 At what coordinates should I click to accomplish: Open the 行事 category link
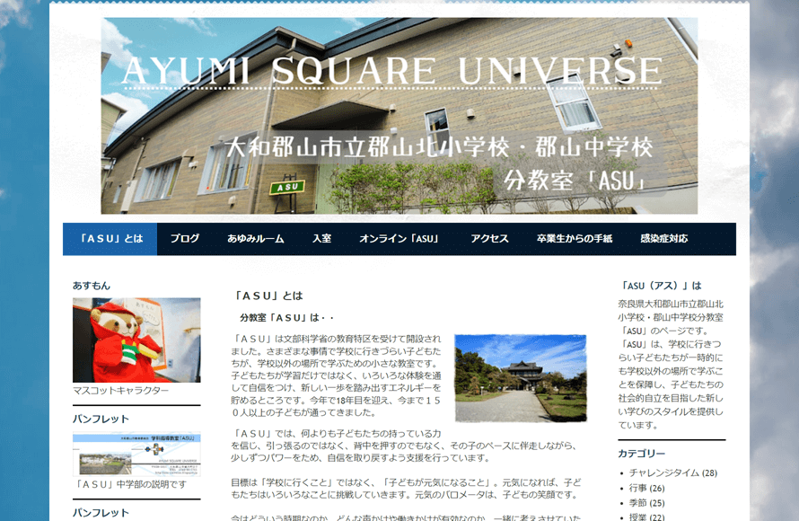click(638, 489)
